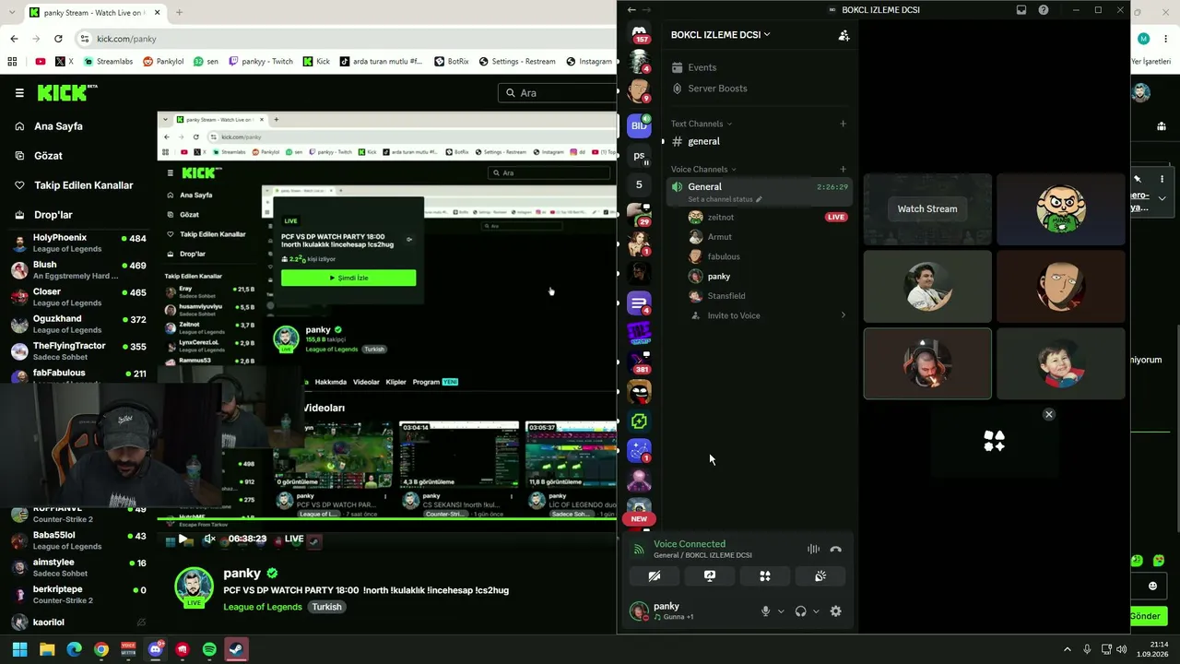Go back in the Chrome browser

tap(14, 39)
